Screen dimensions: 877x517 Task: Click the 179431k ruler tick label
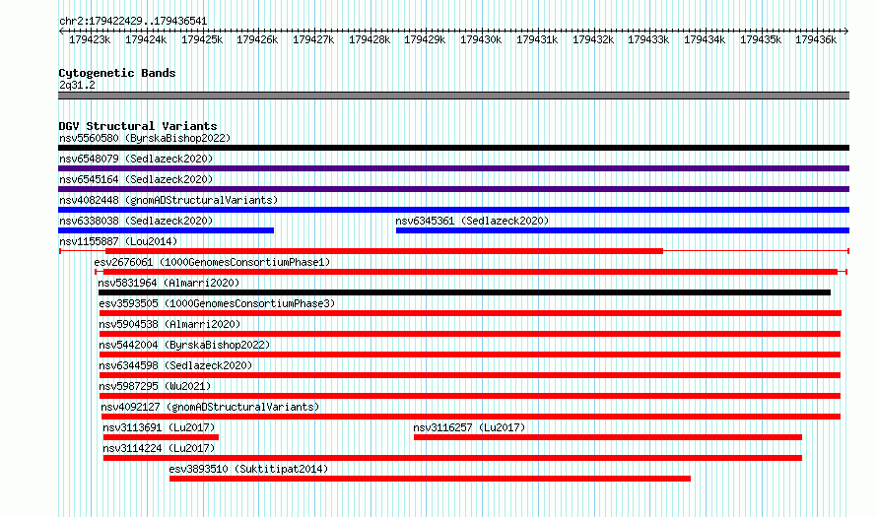point(537,39)
